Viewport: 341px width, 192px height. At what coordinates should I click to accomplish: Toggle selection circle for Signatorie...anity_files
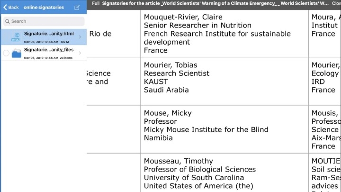click(x=6, y=53)
